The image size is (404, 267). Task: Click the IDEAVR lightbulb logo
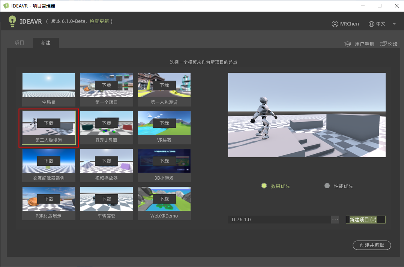coord(12,21)
